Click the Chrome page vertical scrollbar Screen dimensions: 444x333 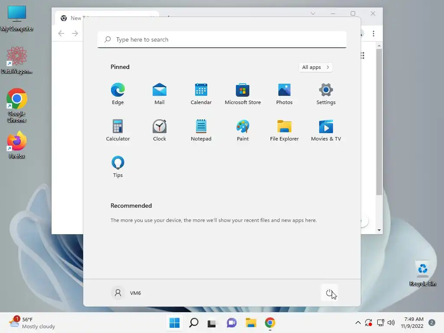point(379,122)
